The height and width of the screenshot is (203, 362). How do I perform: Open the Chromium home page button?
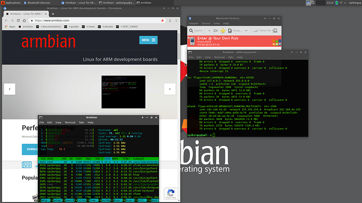pyautogui.click(x=24, y=20)
